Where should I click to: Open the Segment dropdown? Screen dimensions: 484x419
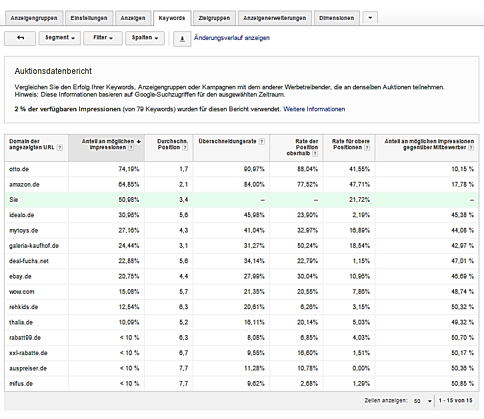(59, 38)
